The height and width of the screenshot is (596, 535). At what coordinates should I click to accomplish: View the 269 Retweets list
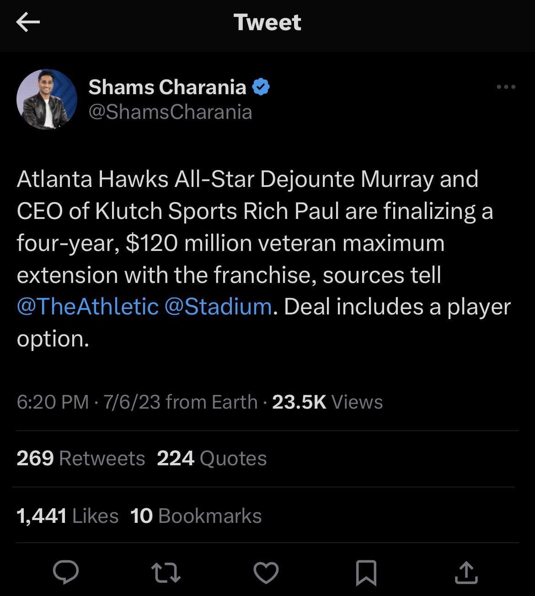80,458
